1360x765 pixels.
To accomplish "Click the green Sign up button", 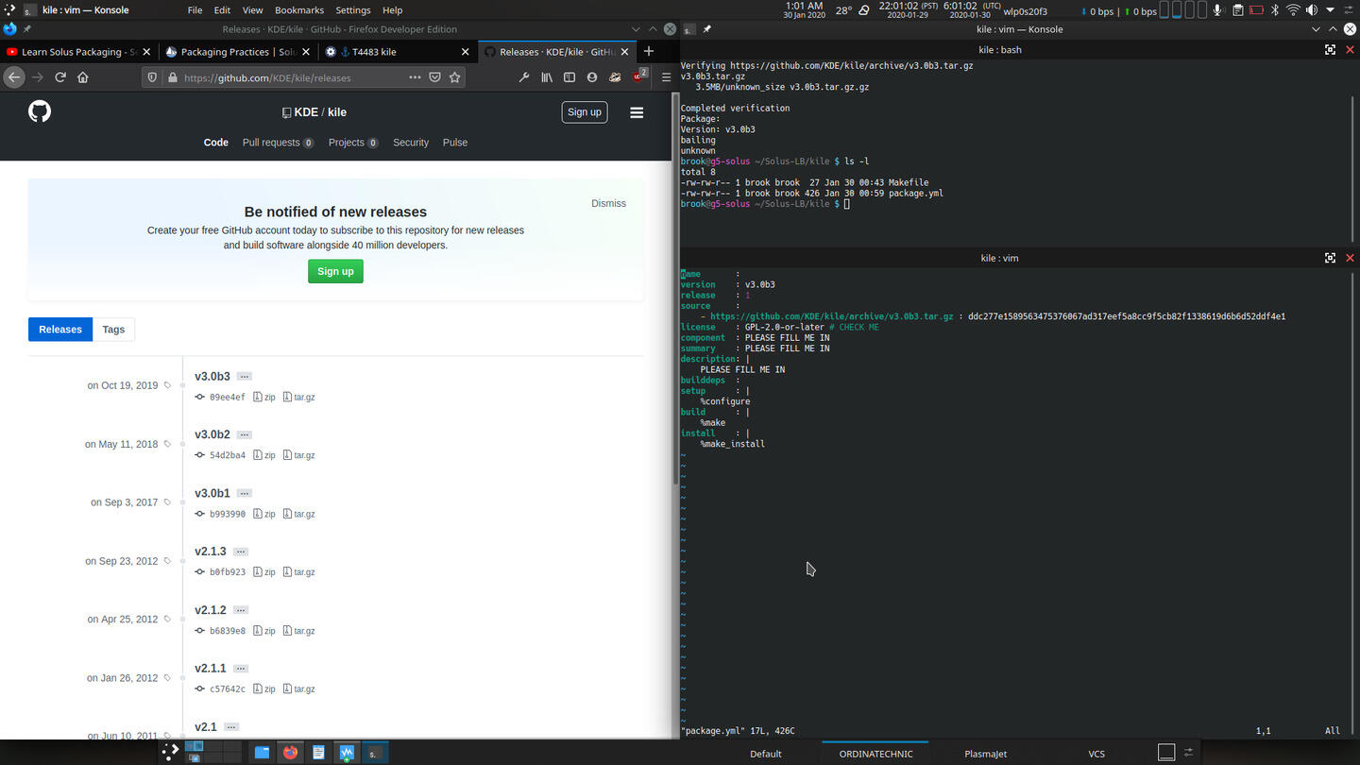I will click(x=335, y=271).
